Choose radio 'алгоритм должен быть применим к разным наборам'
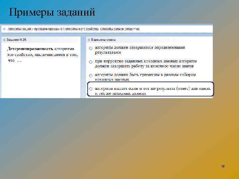Screen dimensions: 239x179 tap(91, 76)
